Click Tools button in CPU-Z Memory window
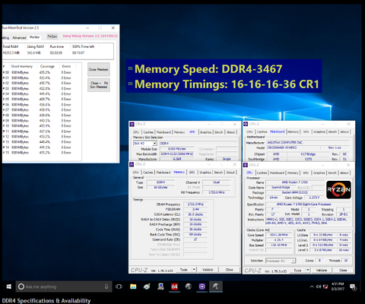 [184, 270]
